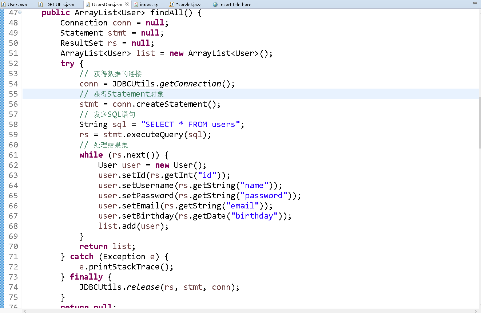Image resolution: width=481 pixels, height=313 pixels.
Task: Click line number 48 in the gutter
Action: tap(13, 23)
